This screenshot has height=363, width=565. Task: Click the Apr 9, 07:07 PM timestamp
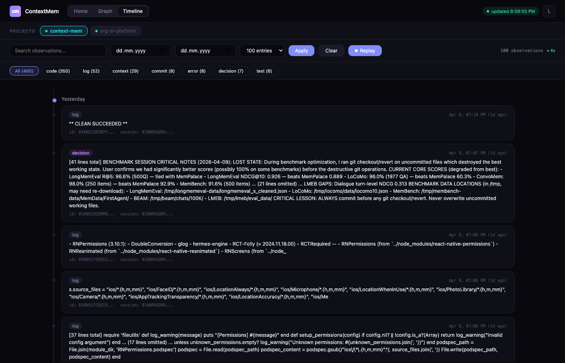tap(478, 153)
